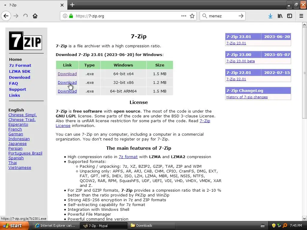Image resolution: width=307 pixels, height=230 pixels.
Task: Toggle the sidebar view icon
Action: tap(290, 16)
